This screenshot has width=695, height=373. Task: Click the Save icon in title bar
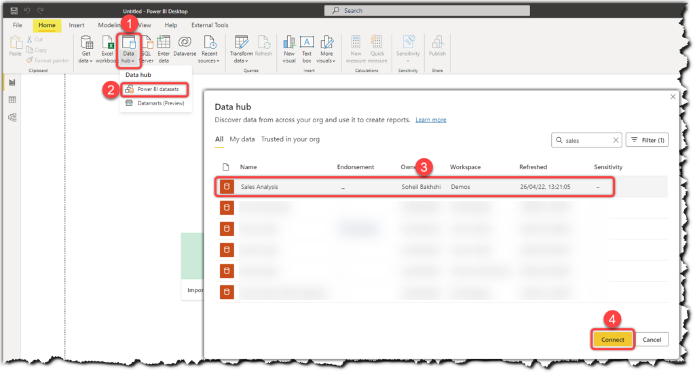tap(14, 11)
